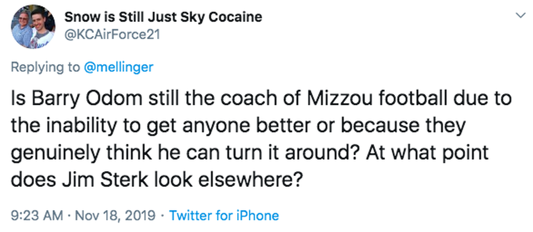Open the "Snow is Still Just Sky Cocaine" profile name
The image size is (533, 232).
coord(163,17)
